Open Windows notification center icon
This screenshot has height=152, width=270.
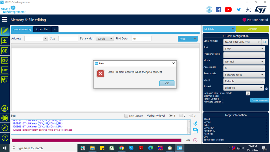click(x=264, y=148)
